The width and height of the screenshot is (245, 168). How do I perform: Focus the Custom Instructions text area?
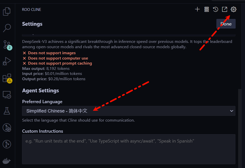point(129,149)
